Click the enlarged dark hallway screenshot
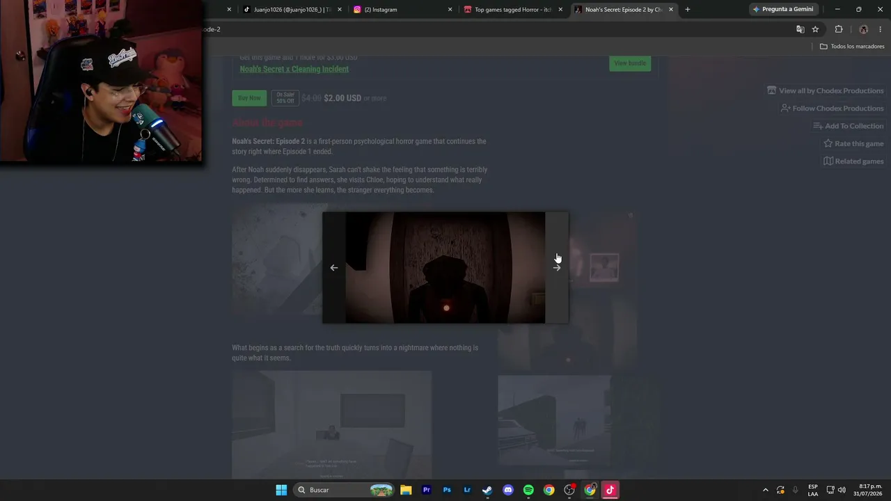 (445, 268)
